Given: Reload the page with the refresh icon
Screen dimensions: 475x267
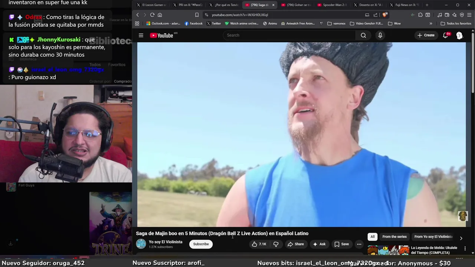Looking at the screenshot, I should 152,15.
